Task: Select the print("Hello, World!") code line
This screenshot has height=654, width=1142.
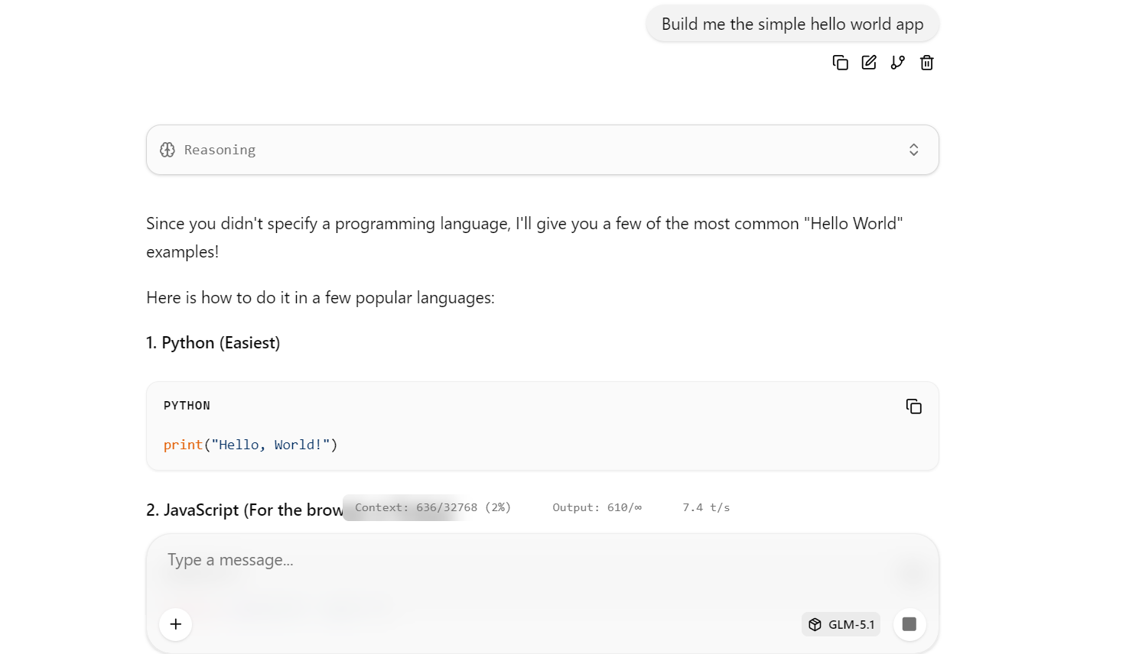Action: click(250, 445)
